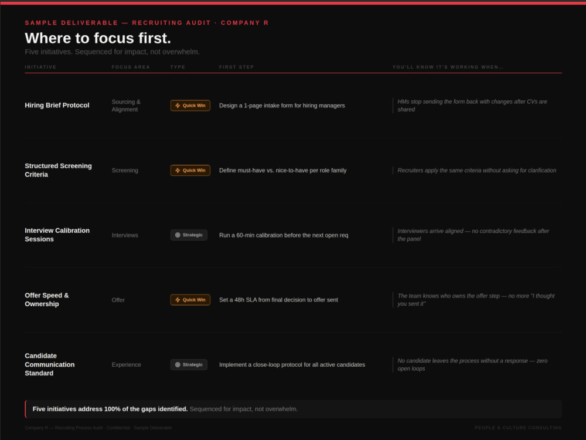Click the TYPE column header

(x=178, y=67)
